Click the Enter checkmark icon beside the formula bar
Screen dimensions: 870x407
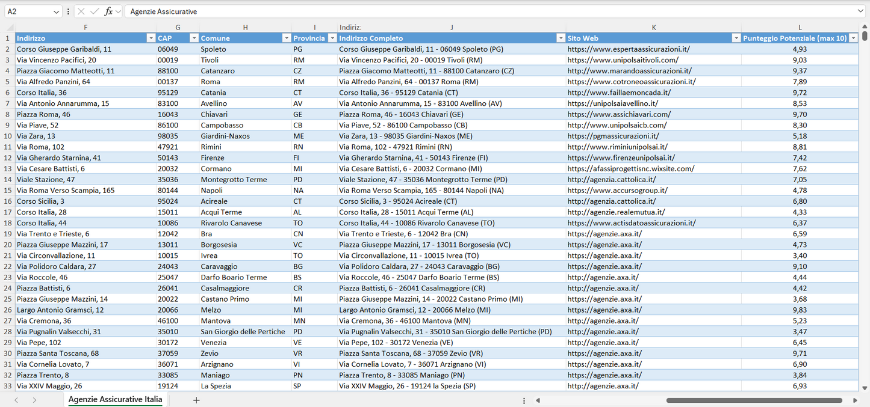pos(93,11)
